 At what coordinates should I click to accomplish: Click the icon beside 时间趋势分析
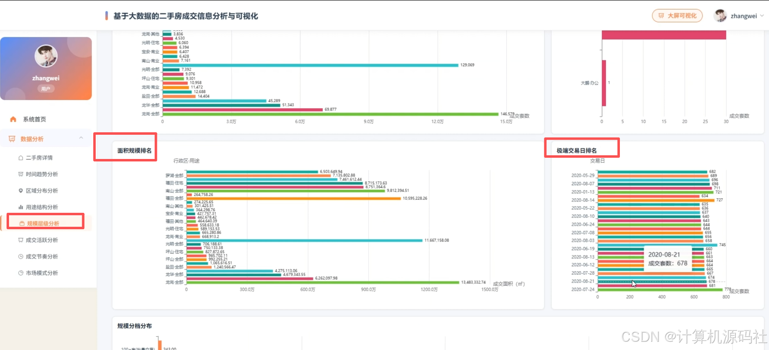21,174
